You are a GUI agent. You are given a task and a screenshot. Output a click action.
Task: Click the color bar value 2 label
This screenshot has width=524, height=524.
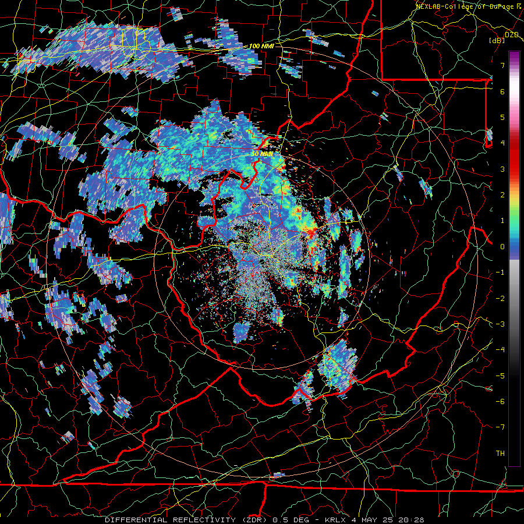[502, 194]
